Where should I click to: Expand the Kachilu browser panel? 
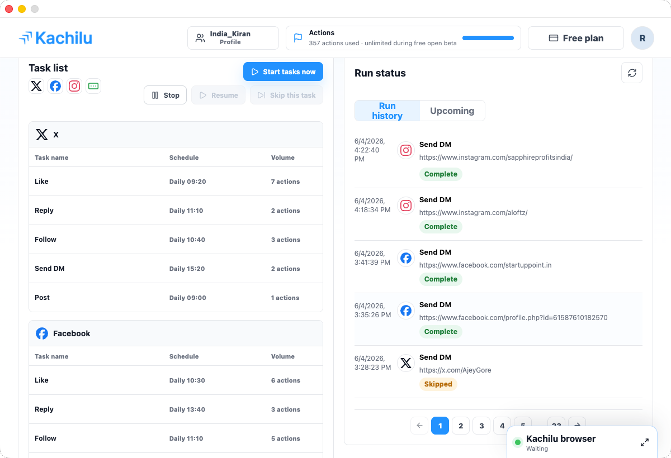tap(645, 442)
